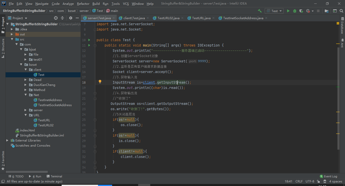Open the Database tool window
The height and width of the screenshot is (186, 345).
coord(342,26)
